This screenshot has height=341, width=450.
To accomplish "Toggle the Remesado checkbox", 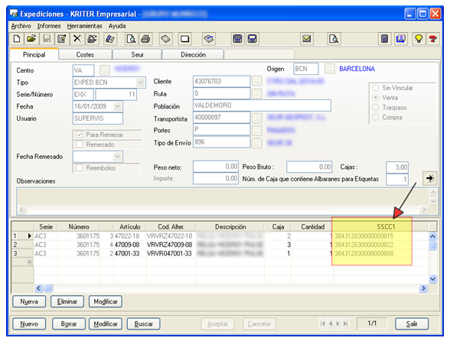I will click(80, 145).
